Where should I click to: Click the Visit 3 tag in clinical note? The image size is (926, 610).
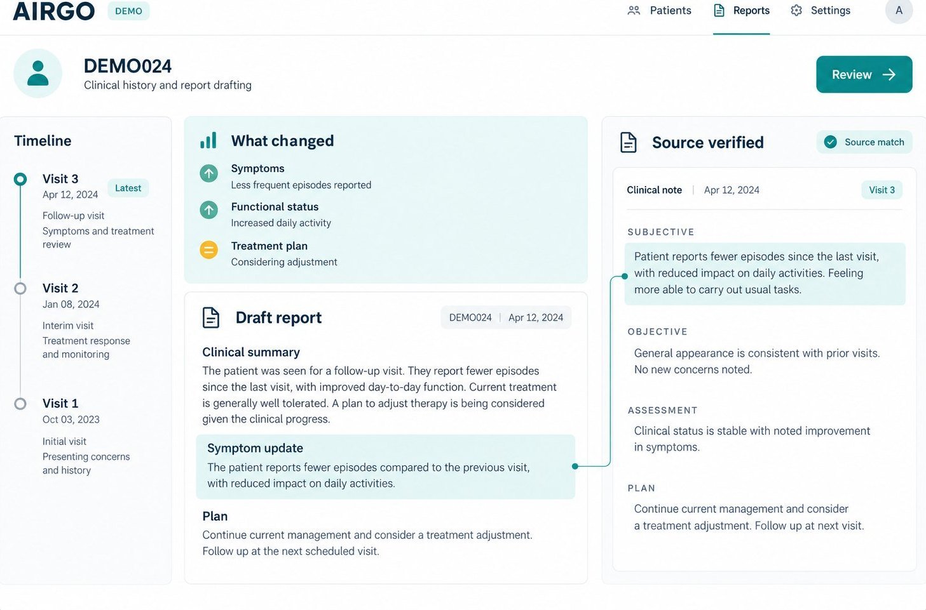click(x=882, y=190)
